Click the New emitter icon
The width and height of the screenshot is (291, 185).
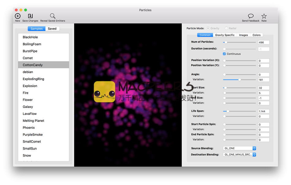pos(17,16)
